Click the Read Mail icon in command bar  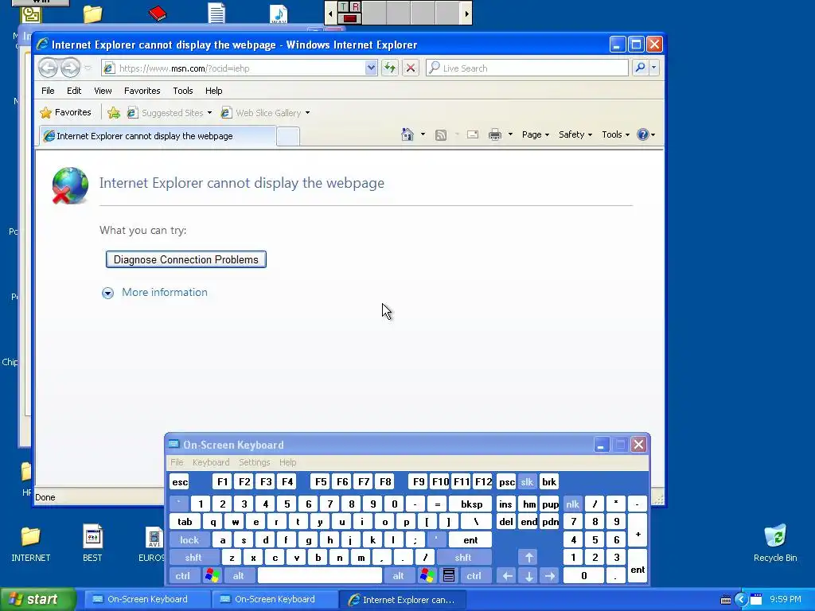(x=473, y=134)
